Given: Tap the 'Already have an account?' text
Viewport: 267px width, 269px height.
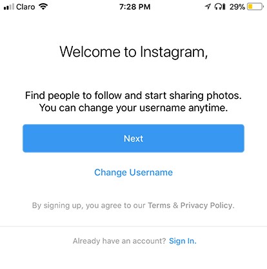Looking at the screenshot, I should coord(119,241).
